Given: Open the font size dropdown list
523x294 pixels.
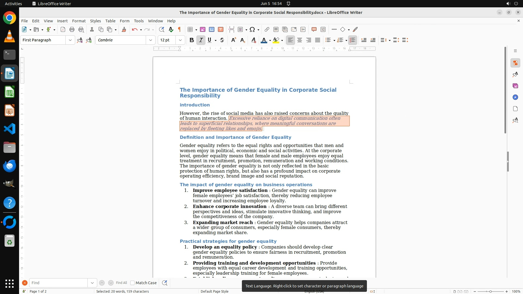Looking at the screenshot, I should (x=180, y=40).
